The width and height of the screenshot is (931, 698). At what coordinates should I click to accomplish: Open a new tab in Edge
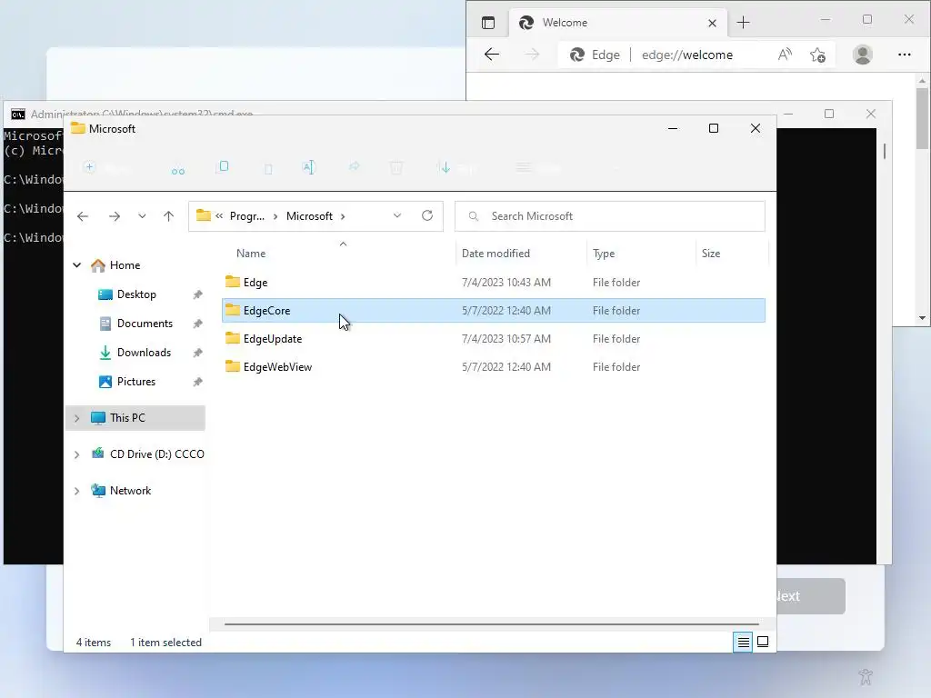(744, 23)
